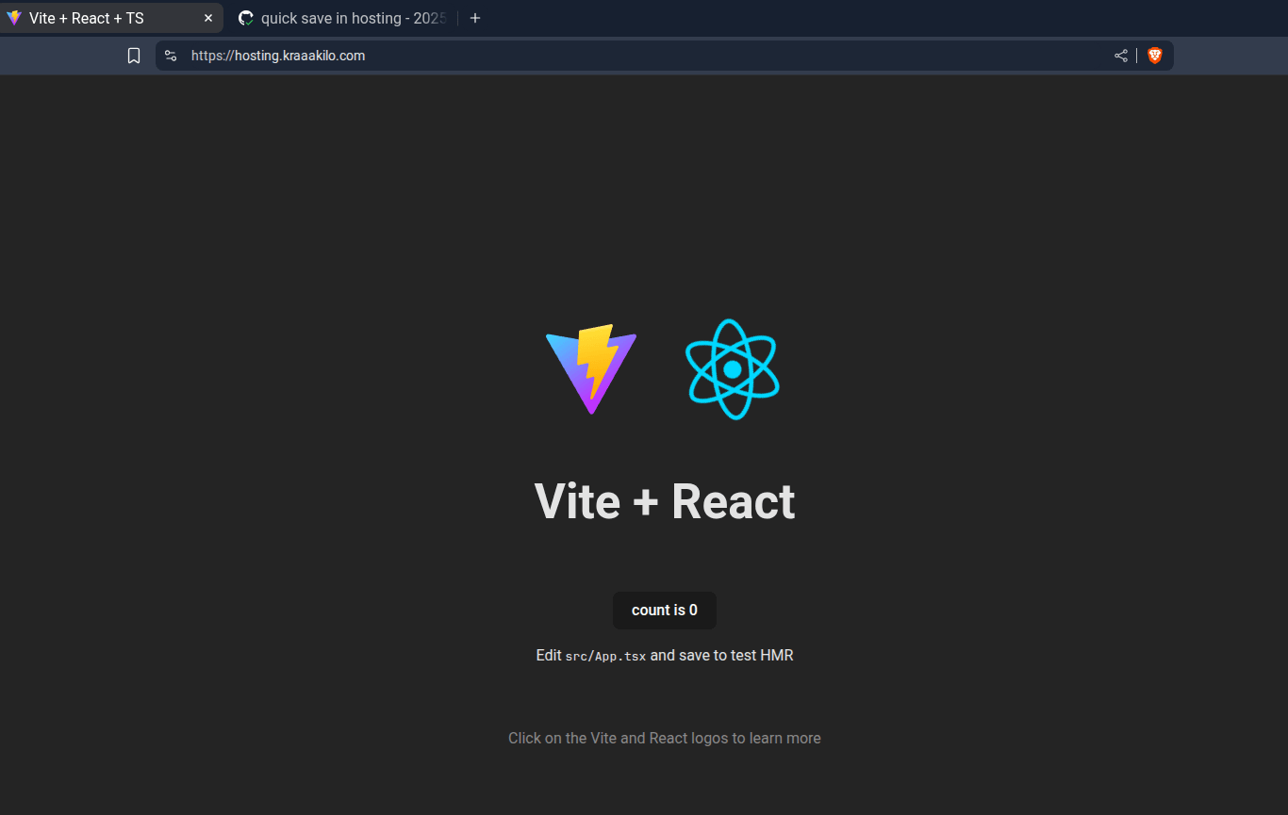Image resolution: width=1288 pixels, height=815 pixels.
Task: Click the Vite favicon on first tab
Action: pos(14,18)
